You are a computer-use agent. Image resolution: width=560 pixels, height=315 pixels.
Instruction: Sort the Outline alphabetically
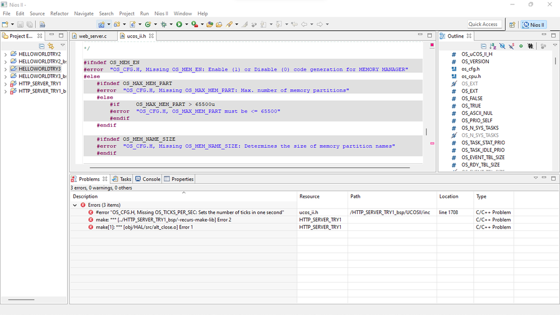(493, 46)
